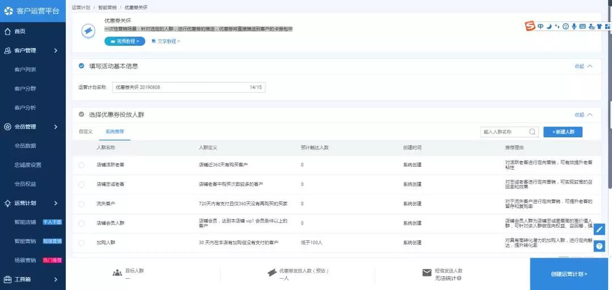Click the coupon ticket icon beside 优惠券关怀
Viewport: 612px width, 290px height.
(x=88, y=31)
